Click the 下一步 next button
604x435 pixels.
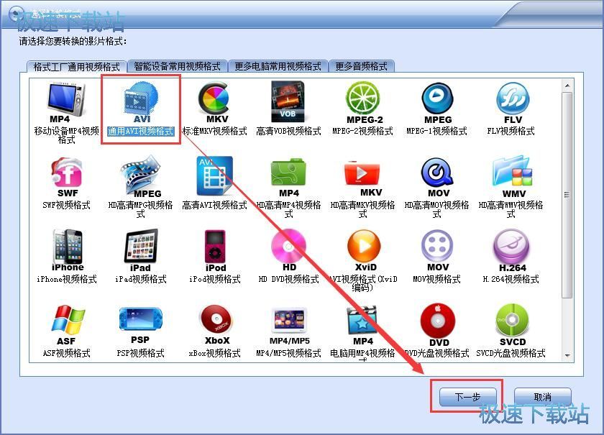(x=467, y=396)
